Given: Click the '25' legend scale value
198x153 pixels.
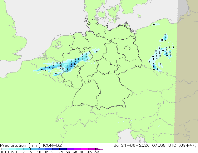Looking at the screenshot, I should (x=61, y=152).
